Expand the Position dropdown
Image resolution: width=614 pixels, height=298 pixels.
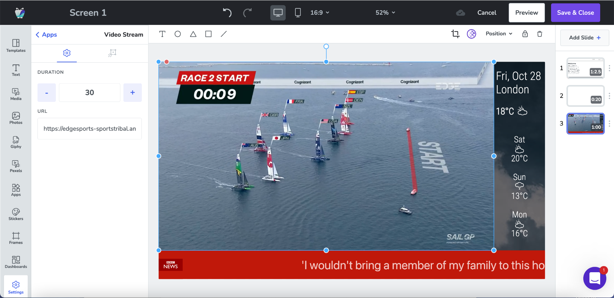click(499, 34)
